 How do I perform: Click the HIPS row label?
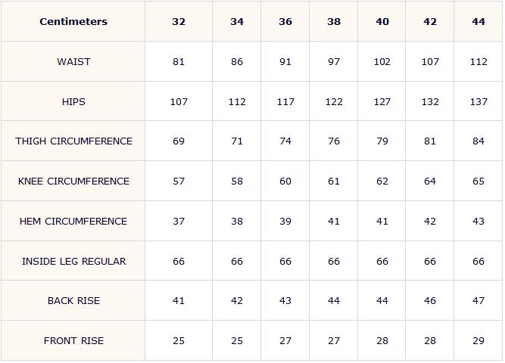(73, 101)
